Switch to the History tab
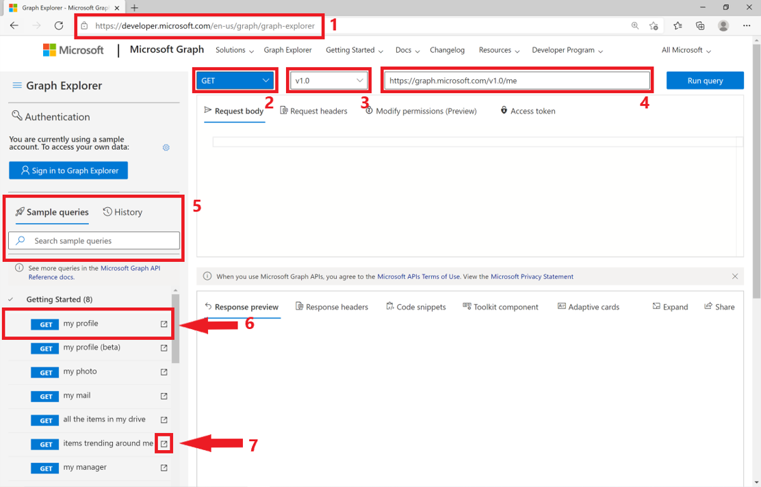 pos(122,212)
